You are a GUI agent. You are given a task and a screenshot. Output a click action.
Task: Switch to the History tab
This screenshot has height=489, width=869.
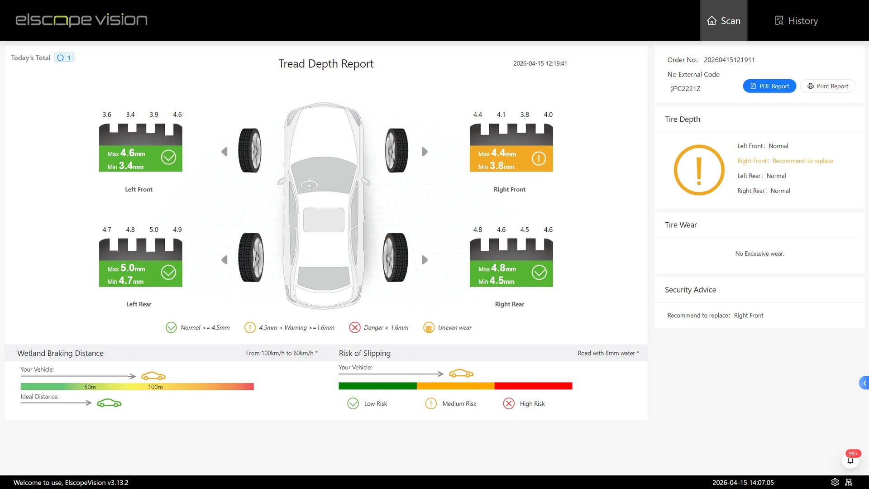pyautogui.click(x=796, y=20)
